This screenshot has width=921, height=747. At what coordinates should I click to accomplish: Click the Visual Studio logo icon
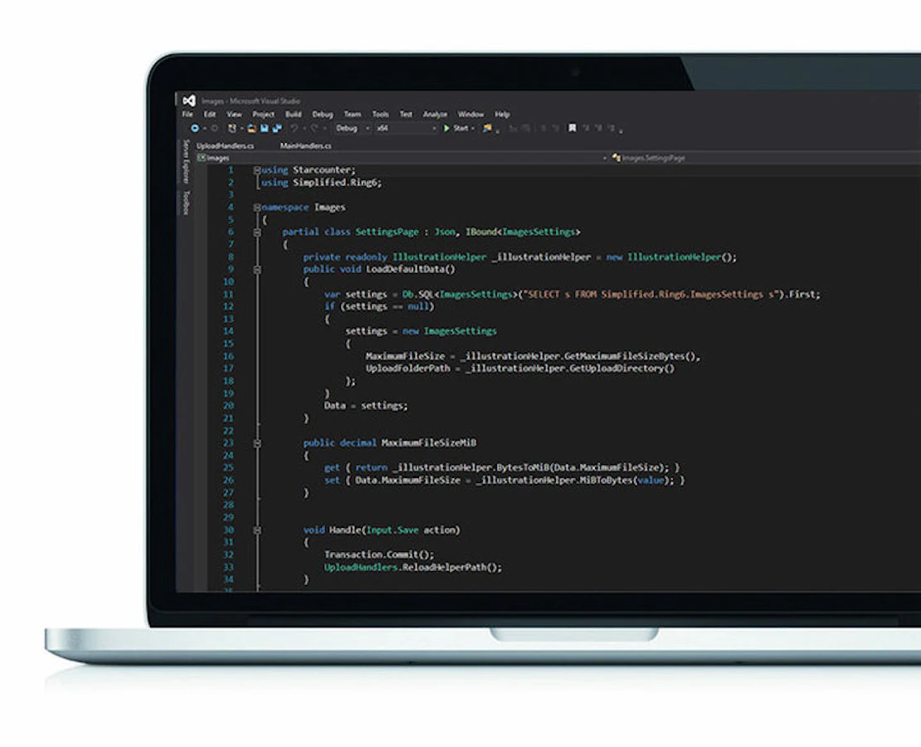[189, 101]
